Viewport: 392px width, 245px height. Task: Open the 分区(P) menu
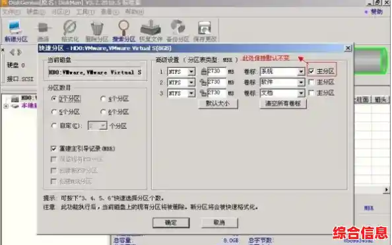click(x=61, y=12)
